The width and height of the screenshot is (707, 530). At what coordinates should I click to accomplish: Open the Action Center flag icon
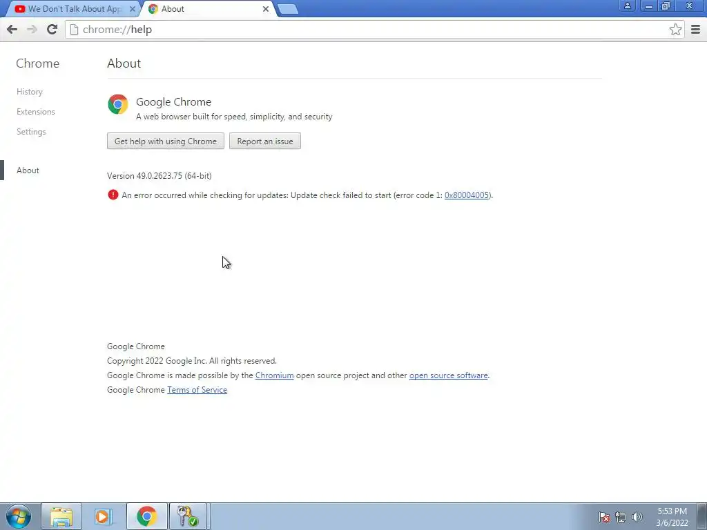(x=604, y=517)
